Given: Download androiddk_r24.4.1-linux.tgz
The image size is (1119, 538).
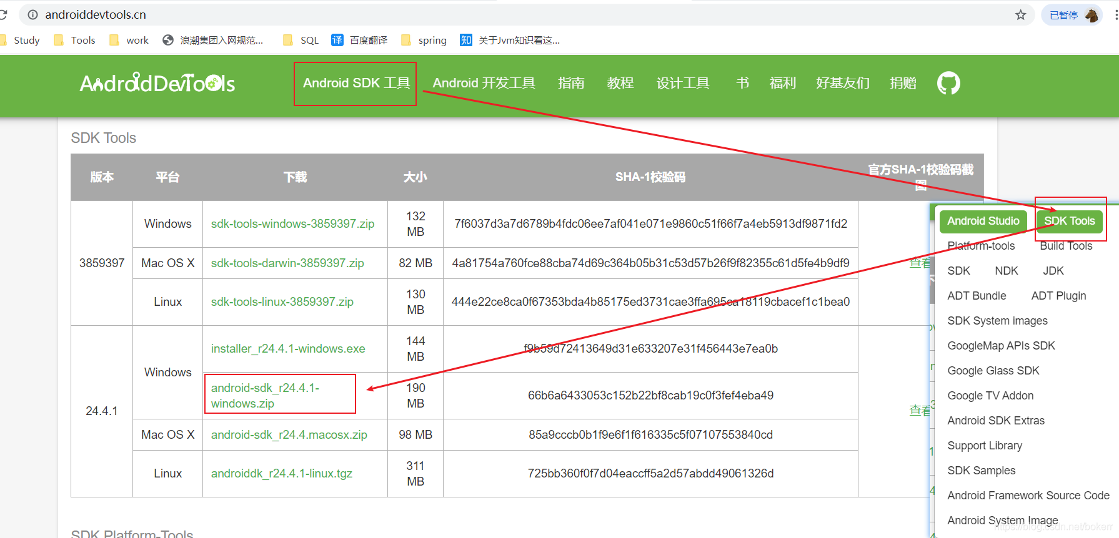Looking at the screenshot, I should [282, 474].
